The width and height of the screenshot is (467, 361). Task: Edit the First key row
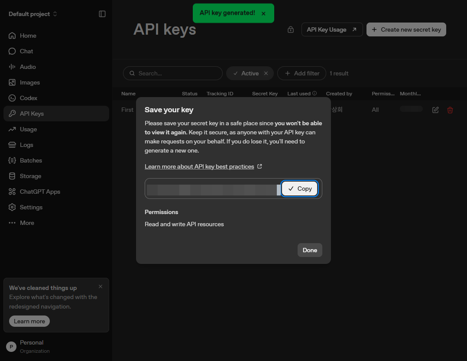(x=435, y=110)
